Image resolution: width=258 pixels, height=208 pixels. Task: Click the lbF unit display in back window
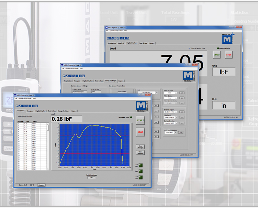coord(224,72)
